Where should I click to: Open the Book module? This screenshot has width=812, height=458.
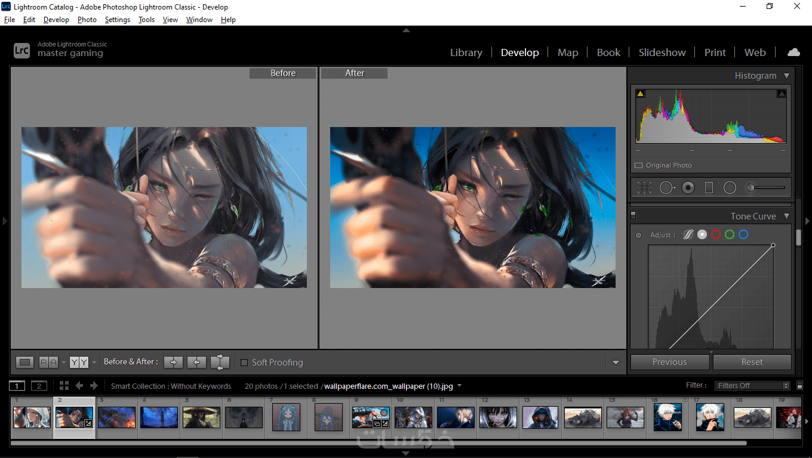608,52
